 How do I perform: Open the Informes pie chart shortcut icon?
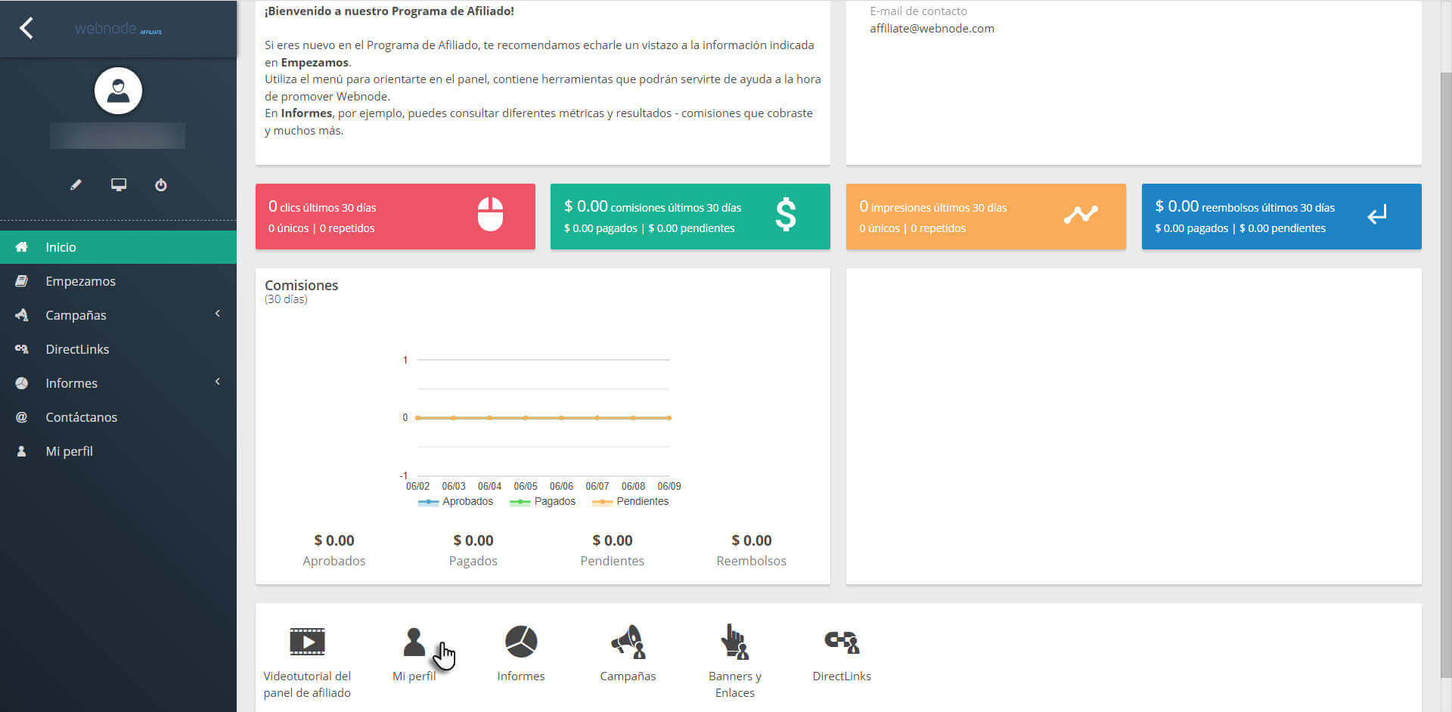pyautogui.click(x=520, y=642)
